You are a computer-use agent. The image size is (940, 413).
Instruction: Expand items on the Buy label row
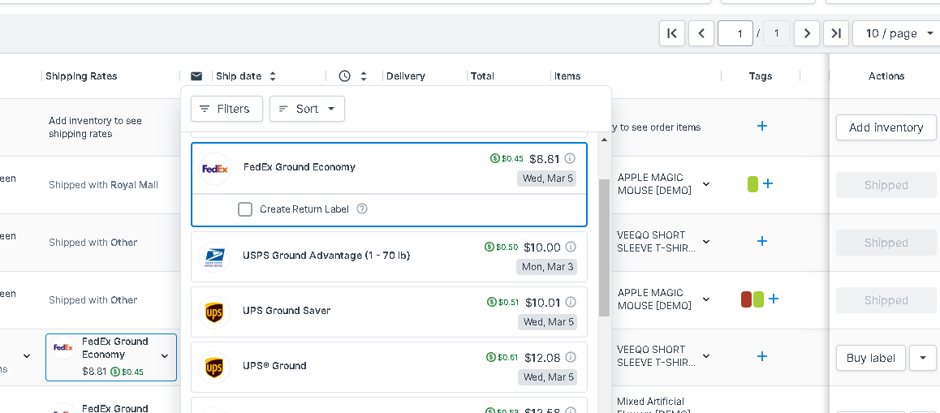click(x=706, y=356)
